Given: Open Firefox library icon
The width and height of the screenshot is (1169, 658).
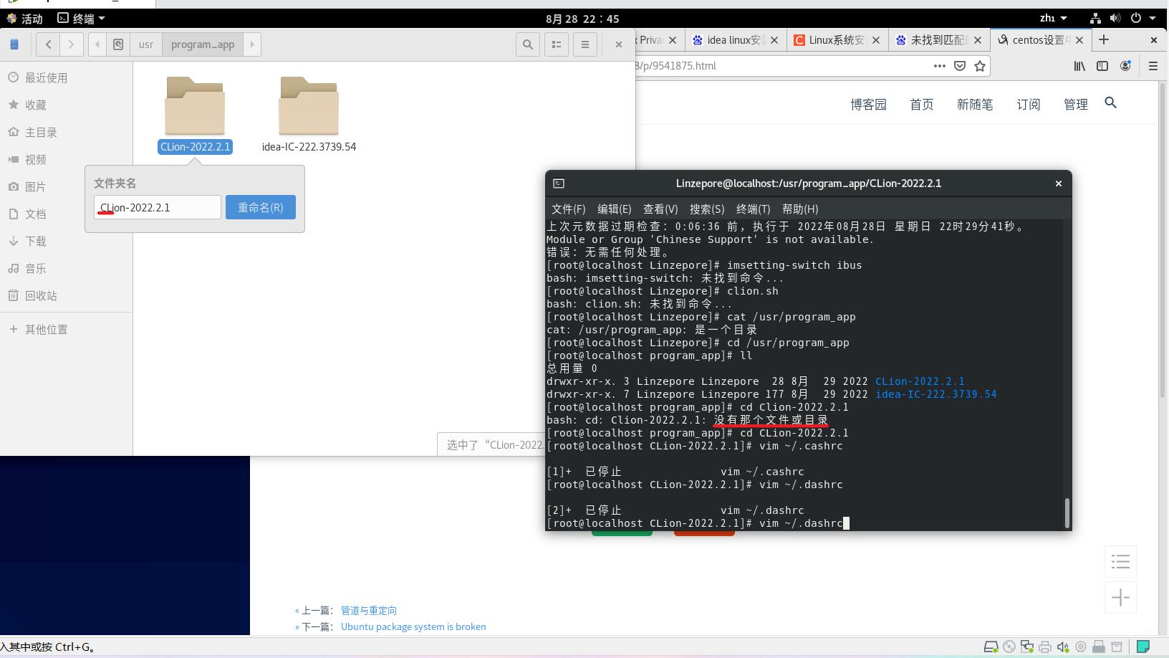Looking at the screenshot, I should (1079, 66).
